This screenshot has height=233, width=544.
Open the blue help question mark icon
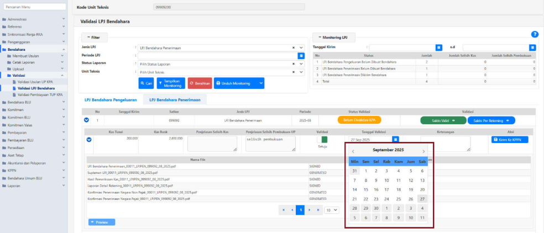535,34
